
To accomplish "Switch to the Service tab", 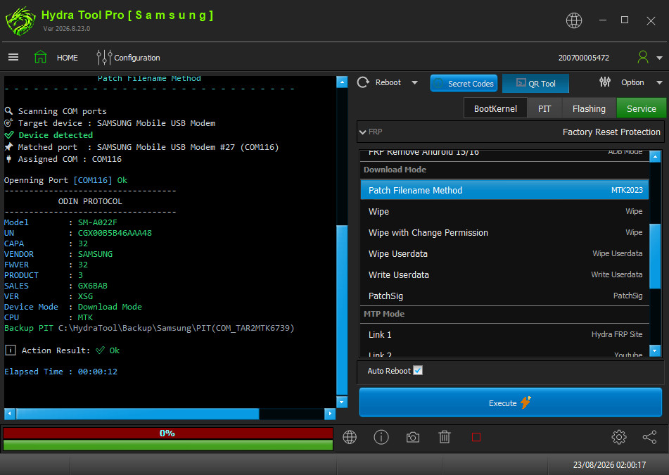I will pyautogui.click(x=642, y=108).
